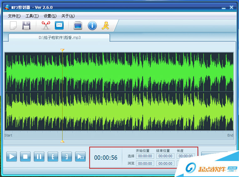The width and height of the screenshot is (239, 177).
Task: Select the red scissors cut tool
Action: (46, 25)
